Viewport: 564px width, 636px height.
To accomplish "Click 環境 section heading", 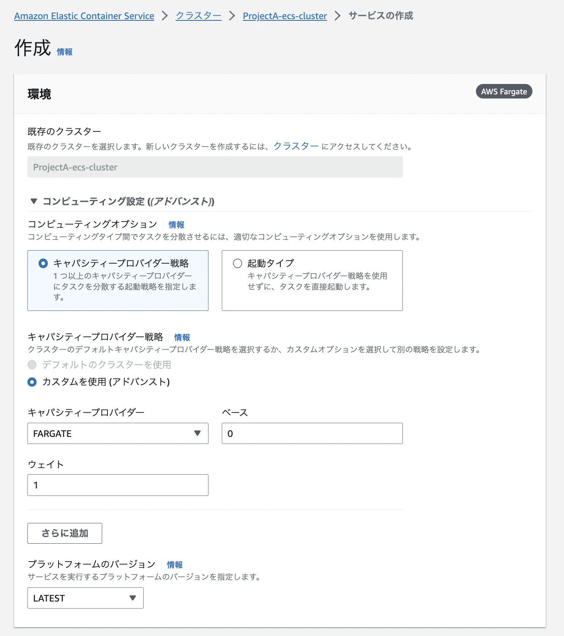I will point(39,94).
